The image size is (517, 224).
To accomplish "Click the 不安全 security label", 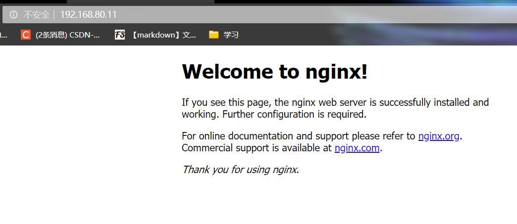I will [x=36, y=14].
